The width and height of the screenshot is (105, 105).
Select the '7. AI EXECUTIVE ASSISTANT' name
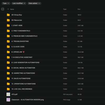tap(22, 57)
